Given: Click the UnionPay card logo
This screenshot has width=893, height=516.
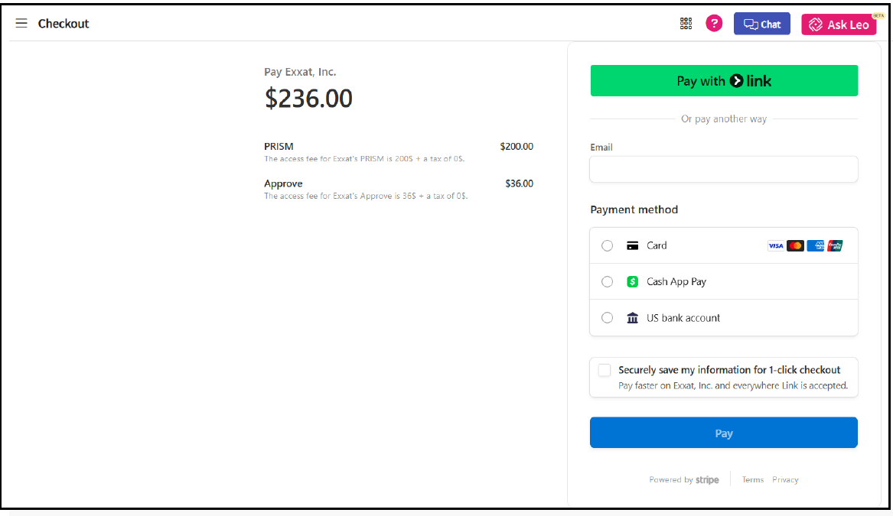Looking at the screenshot, I should click(x=835, y=246).
